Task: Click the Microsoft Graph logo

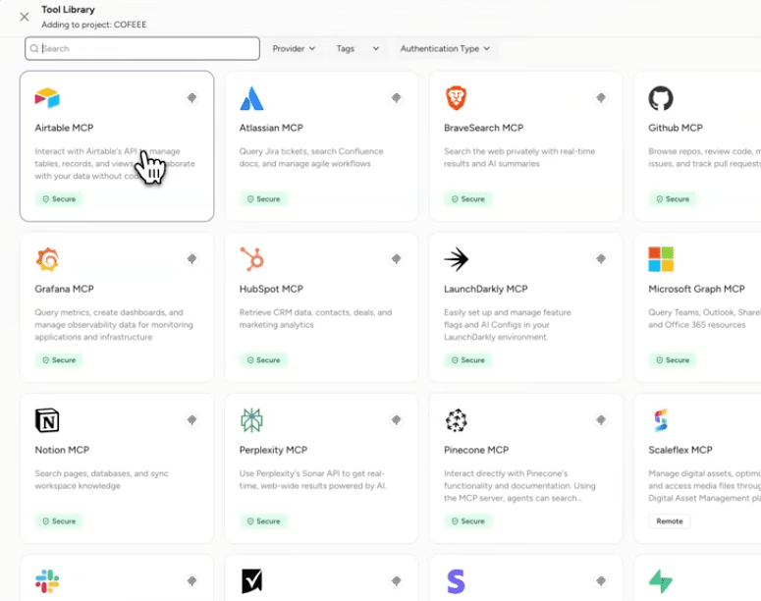Action: click(x=661, y=259)
